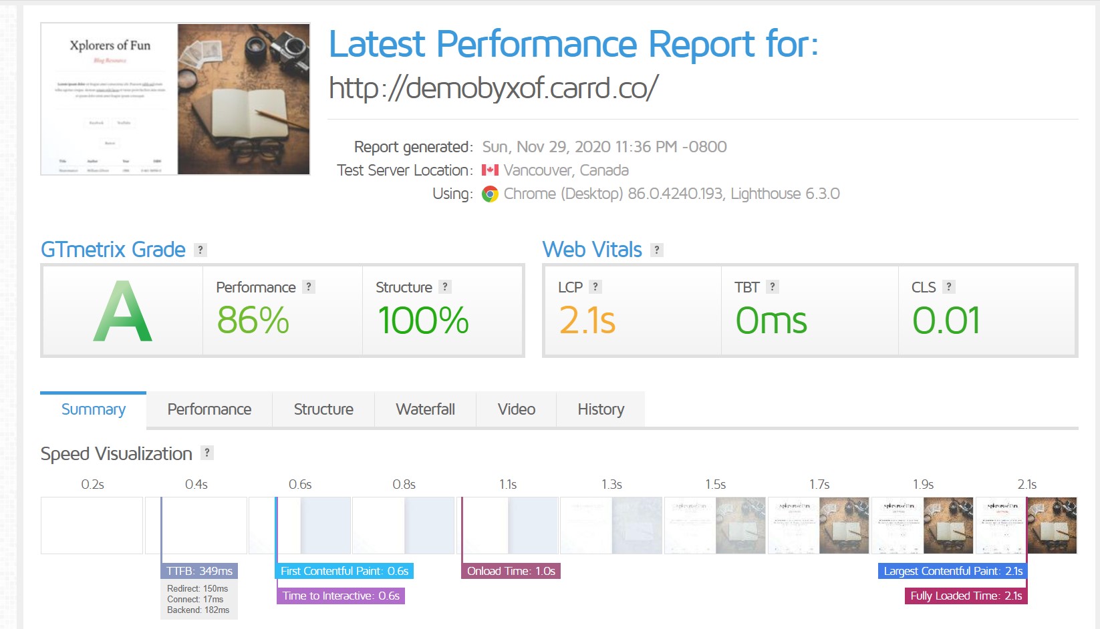Open the demobyxof.carrd.co URL link
The image size is (1100, 629).
(494, 87)
